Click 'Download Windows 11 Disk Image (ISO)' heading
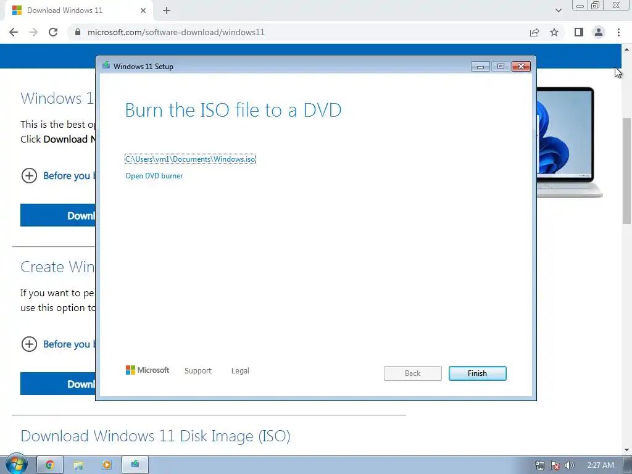The height and width of the screenshot is (474, 632). click(156, 436)
